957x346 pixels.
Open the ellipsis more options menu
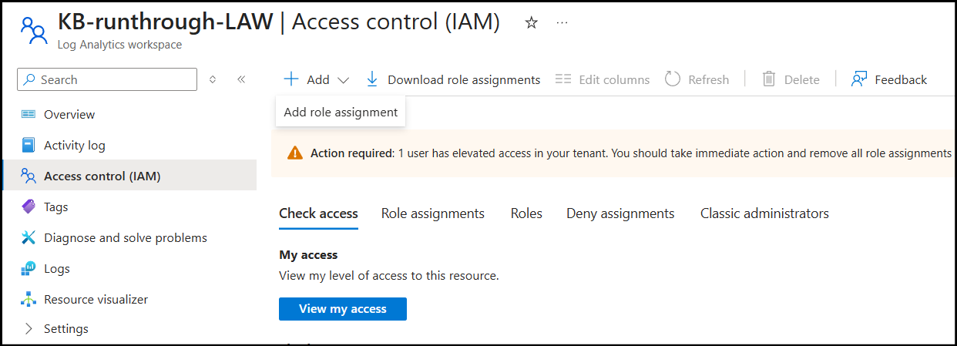[562, 23]
